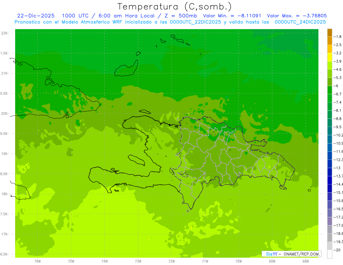Screen dimensions: 343x265
Task: Click the 'SisTT - ONAMET/REP.DOM.' credit box
Action: [x=291, y=254]
